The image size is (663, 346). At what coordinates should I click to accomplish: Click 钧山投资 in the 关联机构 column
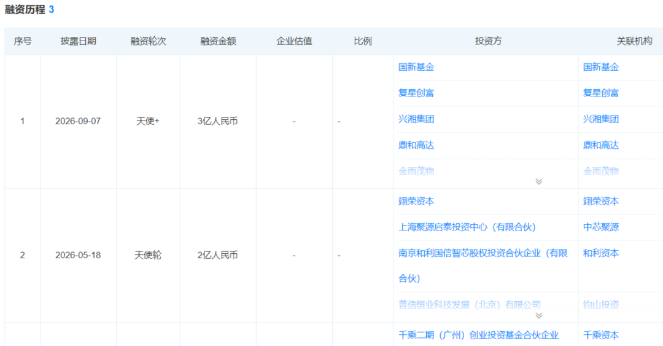click(x=601, y=304)
